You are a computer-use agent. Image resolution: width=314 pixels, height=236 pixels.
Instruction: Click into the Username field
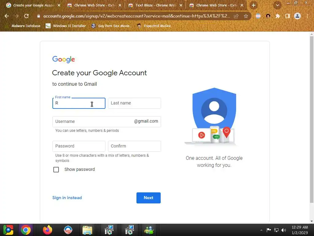[106, 122]
